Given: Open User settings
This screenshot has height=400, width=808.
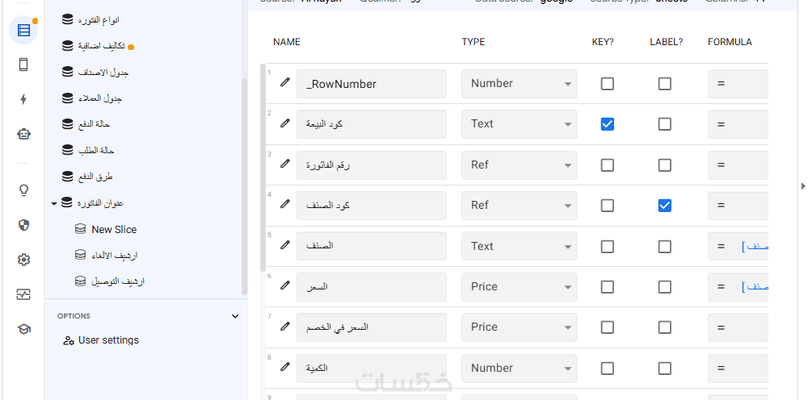Looking at the screenshot, I should pyautogui.click(x=108, y=340).
